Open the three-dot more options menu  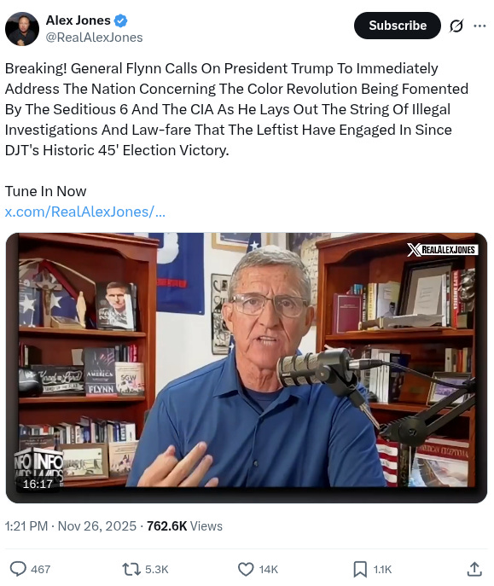[479, 26]
